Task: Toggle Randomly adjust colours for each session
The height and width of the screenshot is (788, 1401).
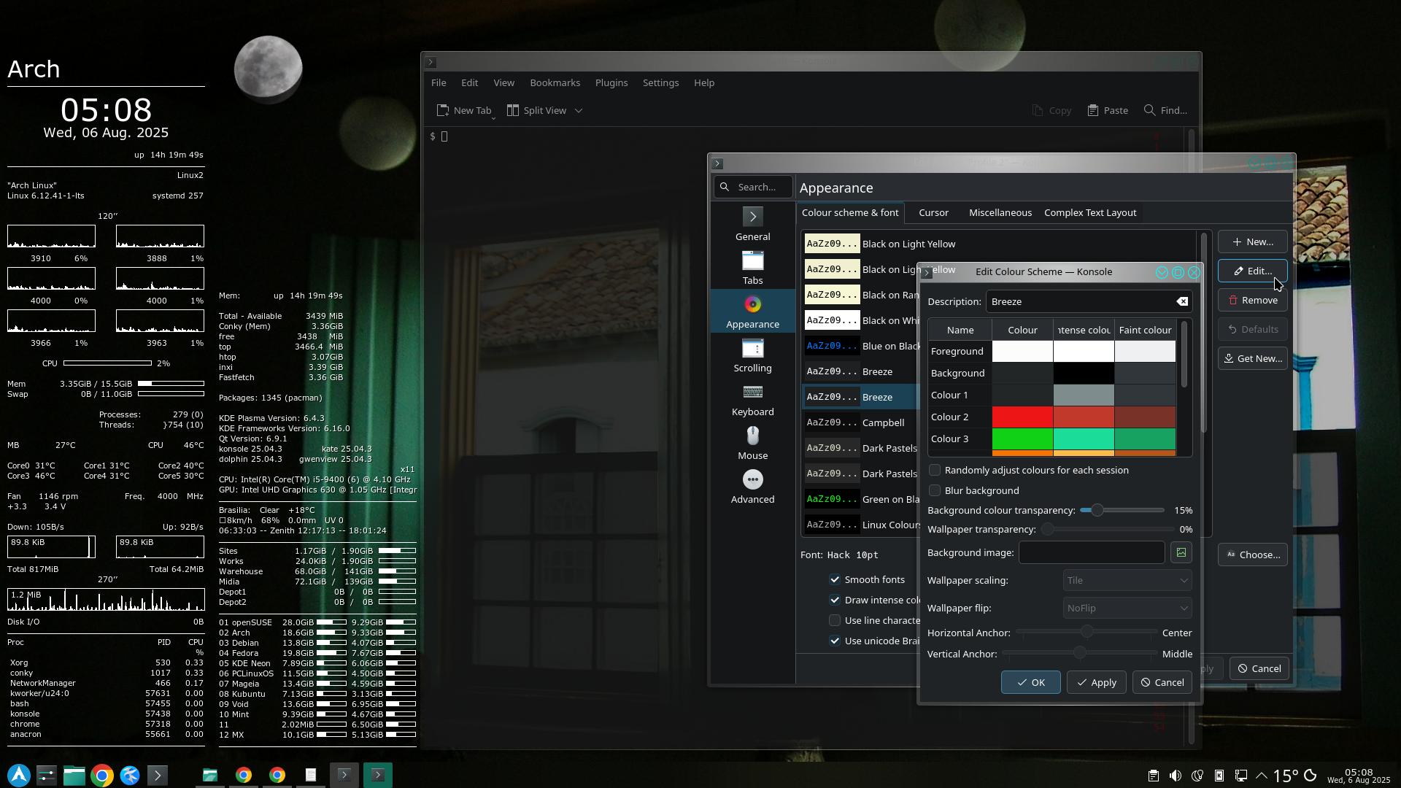Action: coord(935,470)
